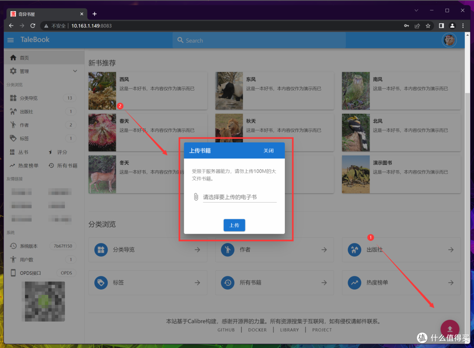Click the user avatar in header
This screenshot has height=348, width=474.
coord(449,40)
